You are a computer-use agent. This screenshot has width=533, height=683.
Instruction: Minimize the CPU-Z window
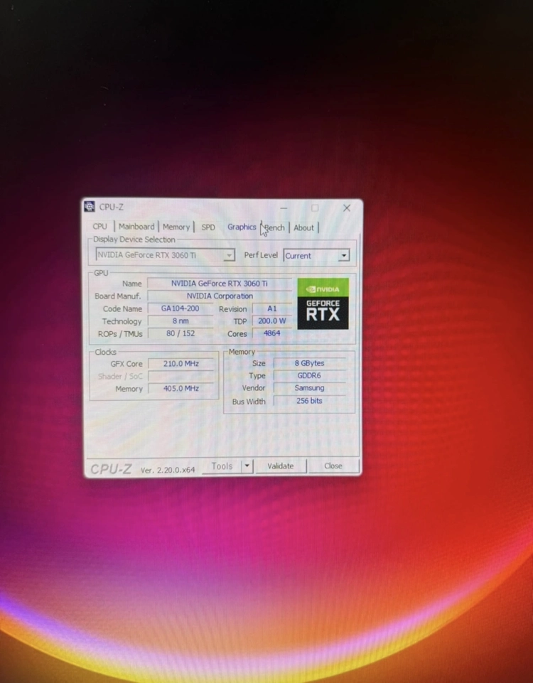[x=284, y=208]
